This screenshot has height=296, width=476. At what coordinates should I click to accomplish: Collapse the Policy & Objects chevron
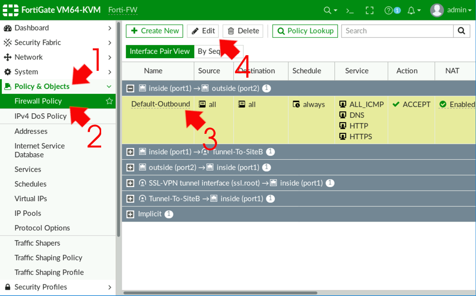pyautogui.click(x=109, y=87)
